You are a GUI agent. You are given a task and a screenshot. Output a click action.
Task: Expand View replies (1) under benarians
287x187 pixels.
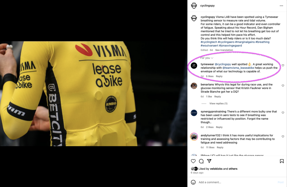pyautogui.click(x=218, y=104)
